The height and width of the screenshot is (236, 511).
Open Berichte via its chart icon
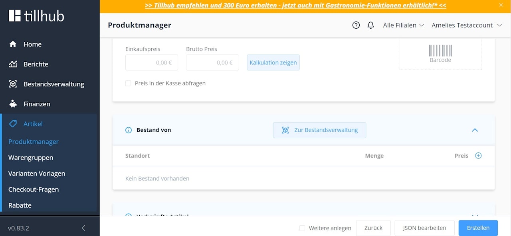coord(12,64)
